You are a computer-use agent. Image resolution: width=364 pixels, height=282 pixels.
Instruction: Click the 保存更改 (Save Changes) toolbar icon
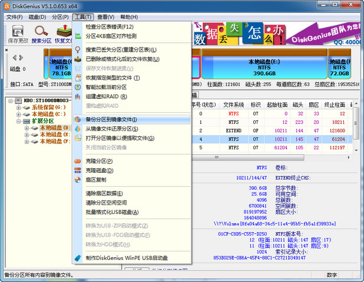click(18, 34)
